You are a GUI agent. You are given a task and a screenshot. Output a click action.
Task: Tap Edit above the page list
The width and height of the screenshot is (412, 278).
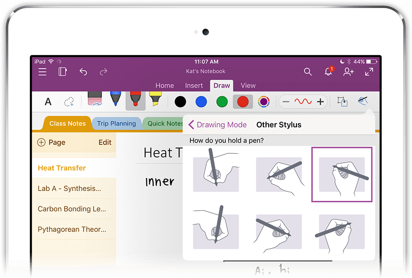(x=105, y=142)
